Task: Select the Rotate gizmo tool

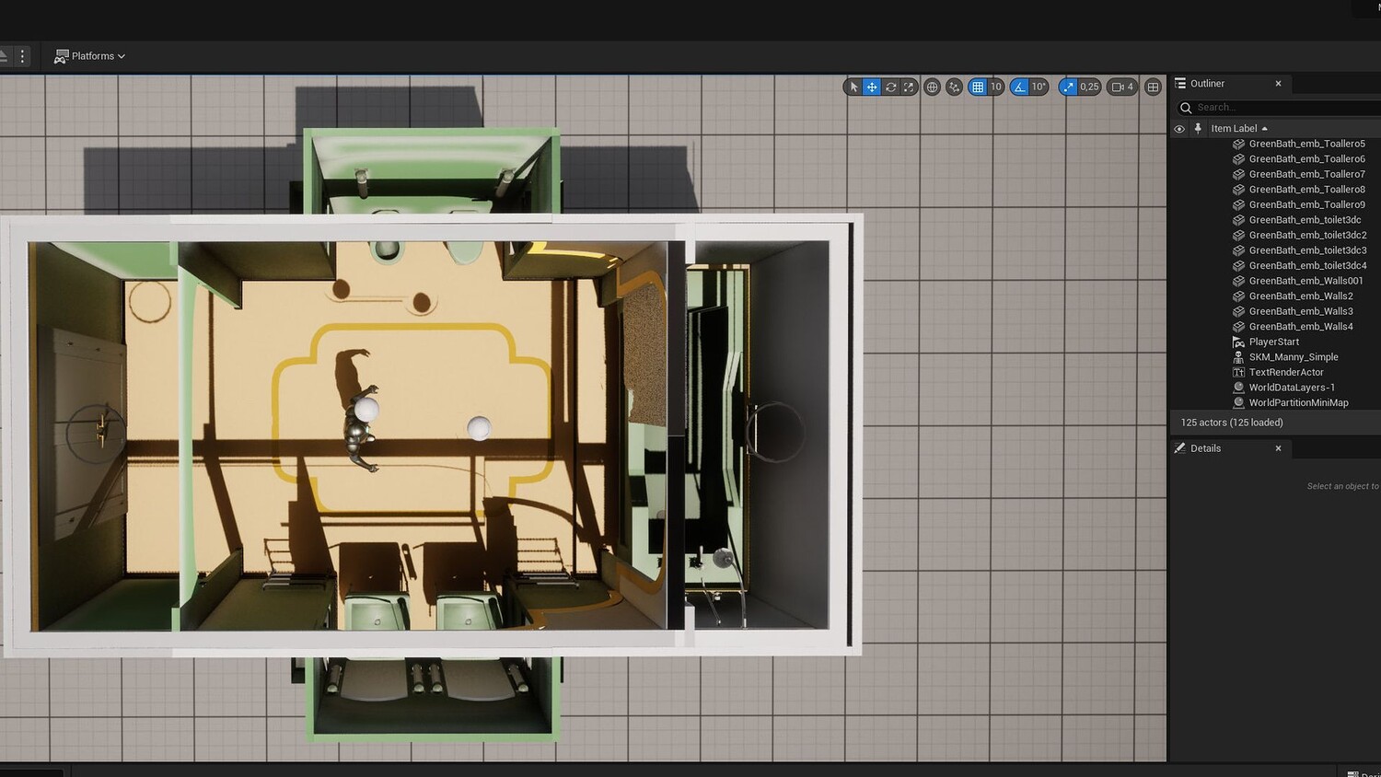Action: coord(890,87)
